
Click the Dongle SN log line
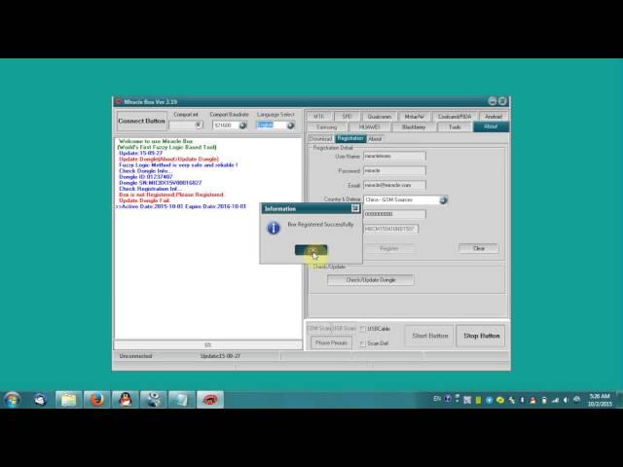160,183
